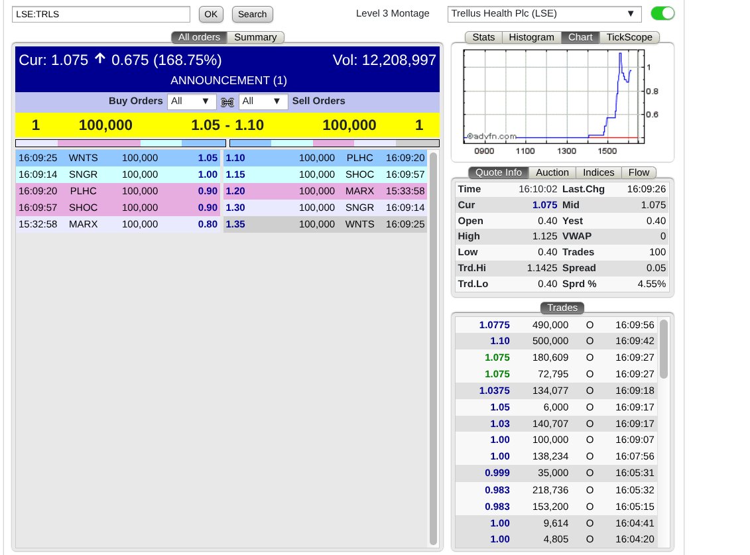
Task: Select MARX sell order at 1.20
Action: (325, 191)
